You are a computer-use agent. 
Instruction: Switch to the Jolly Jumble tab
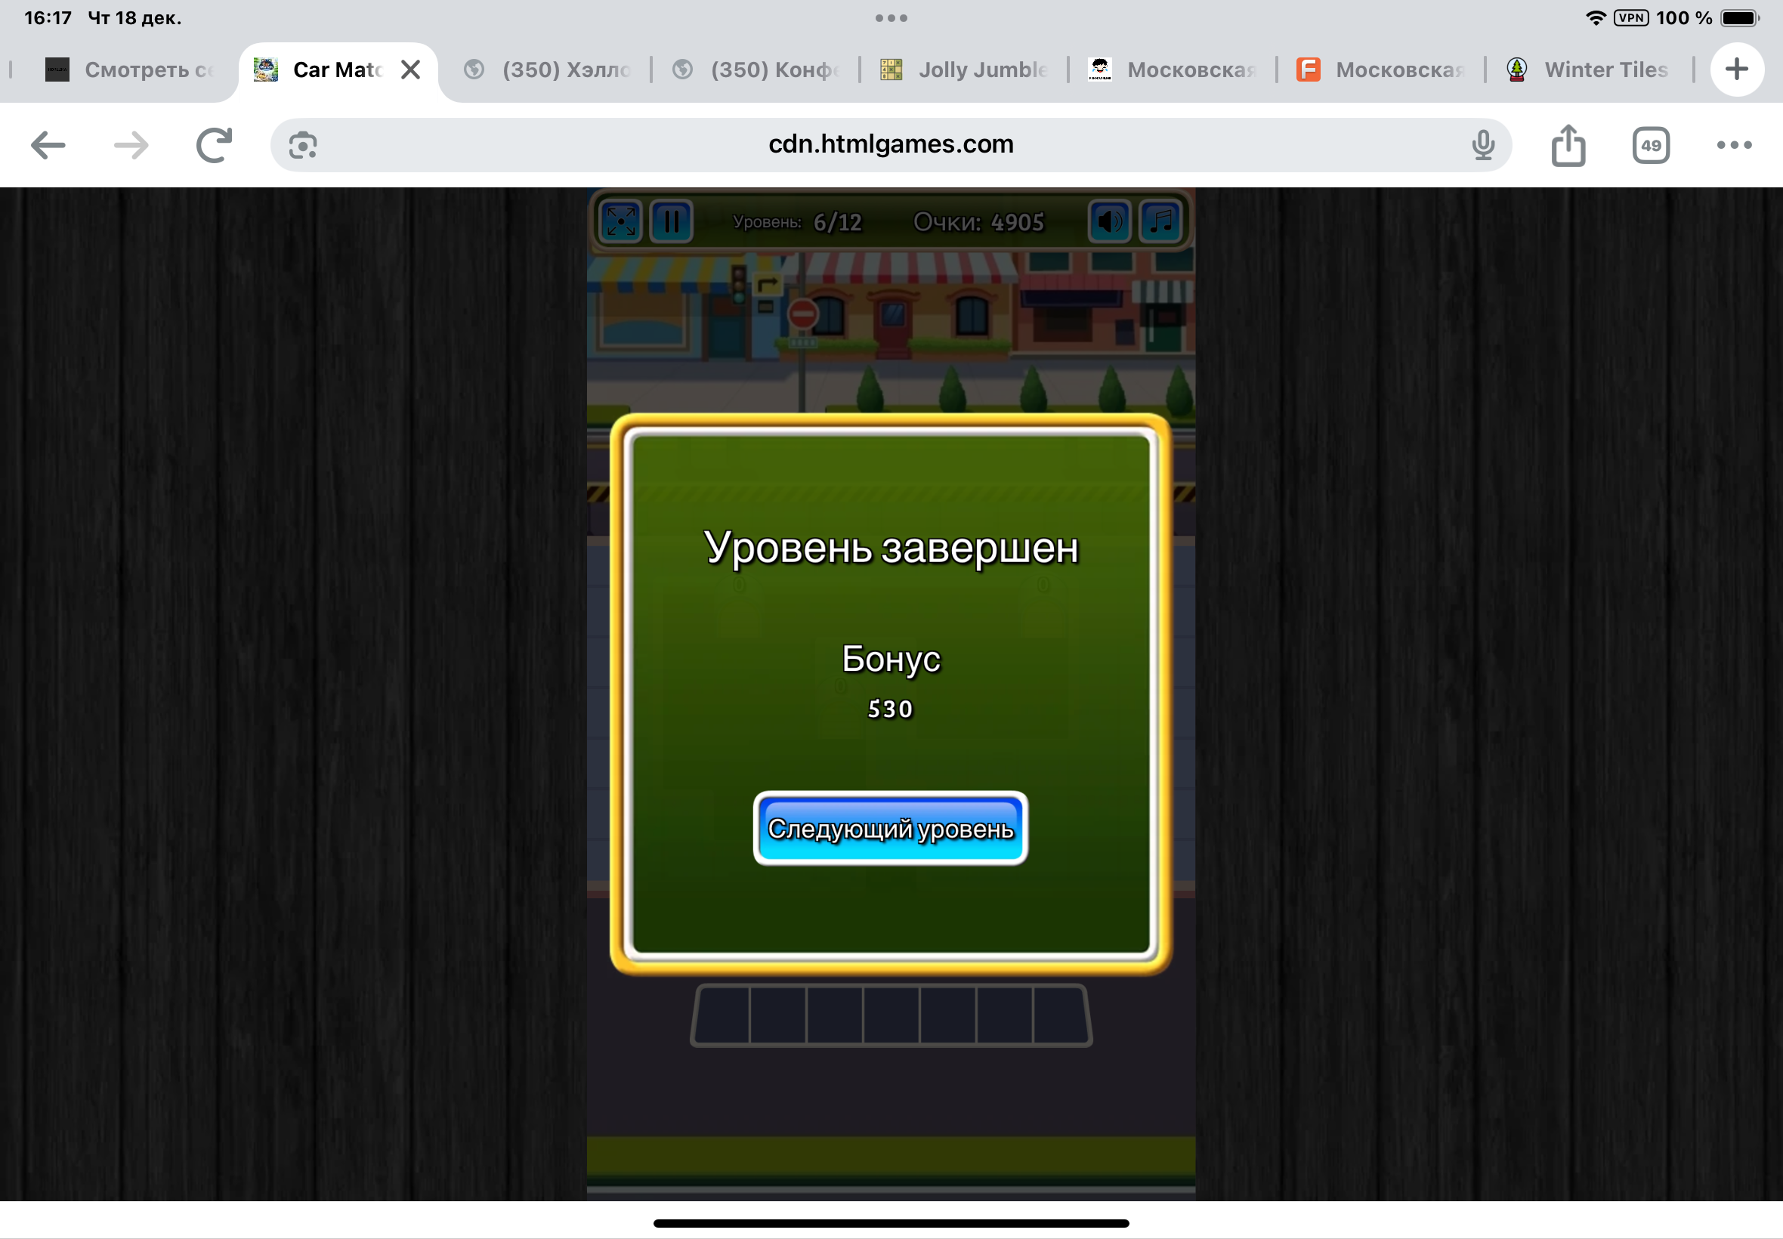[965, 70]
